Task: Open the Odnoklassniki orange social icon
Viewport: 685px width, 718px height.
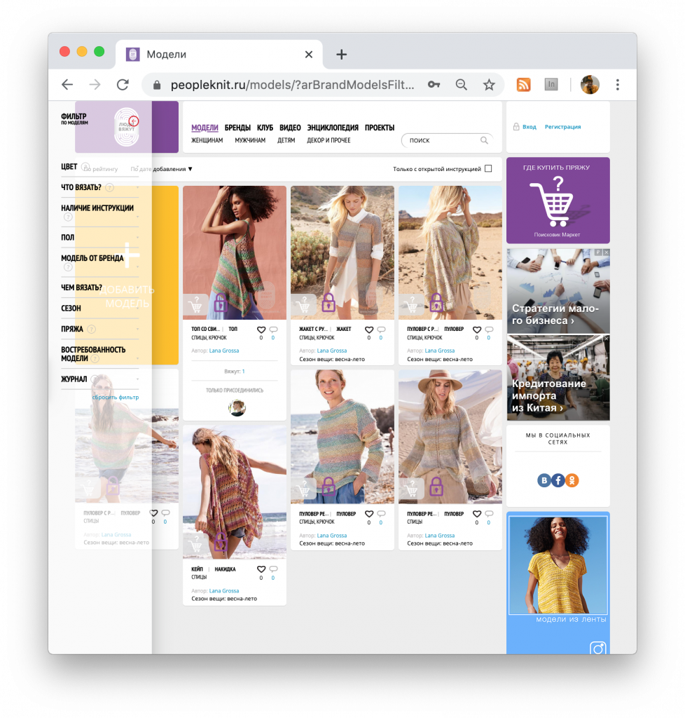Action: [572, 480]
